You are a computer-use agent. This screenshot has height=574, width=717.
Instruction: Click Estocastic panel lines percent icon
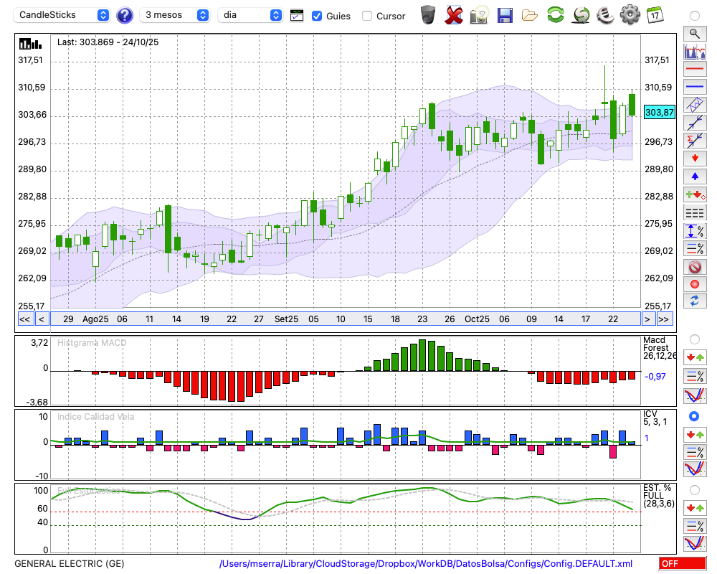tap(695, 526)
